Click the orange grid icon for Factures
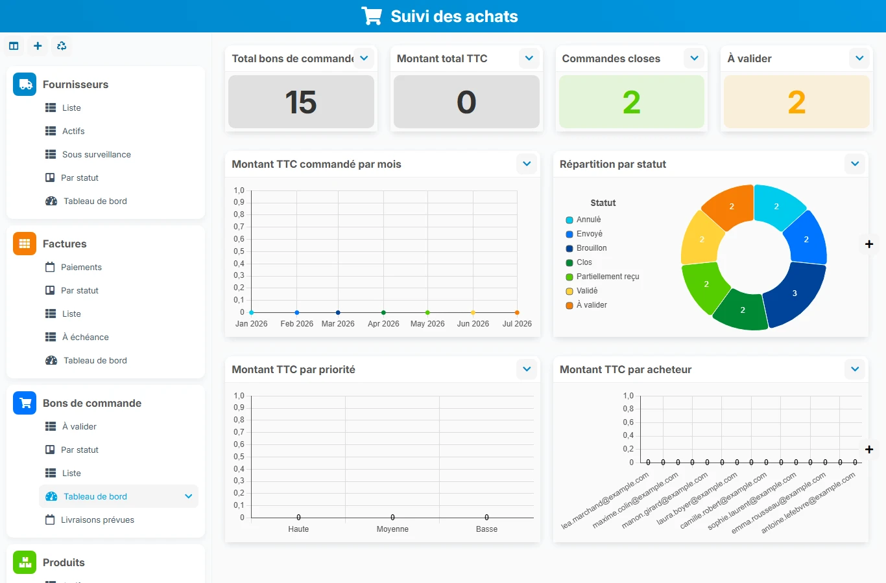This screenshot has height=583, width=886. (x=25, y=244)
